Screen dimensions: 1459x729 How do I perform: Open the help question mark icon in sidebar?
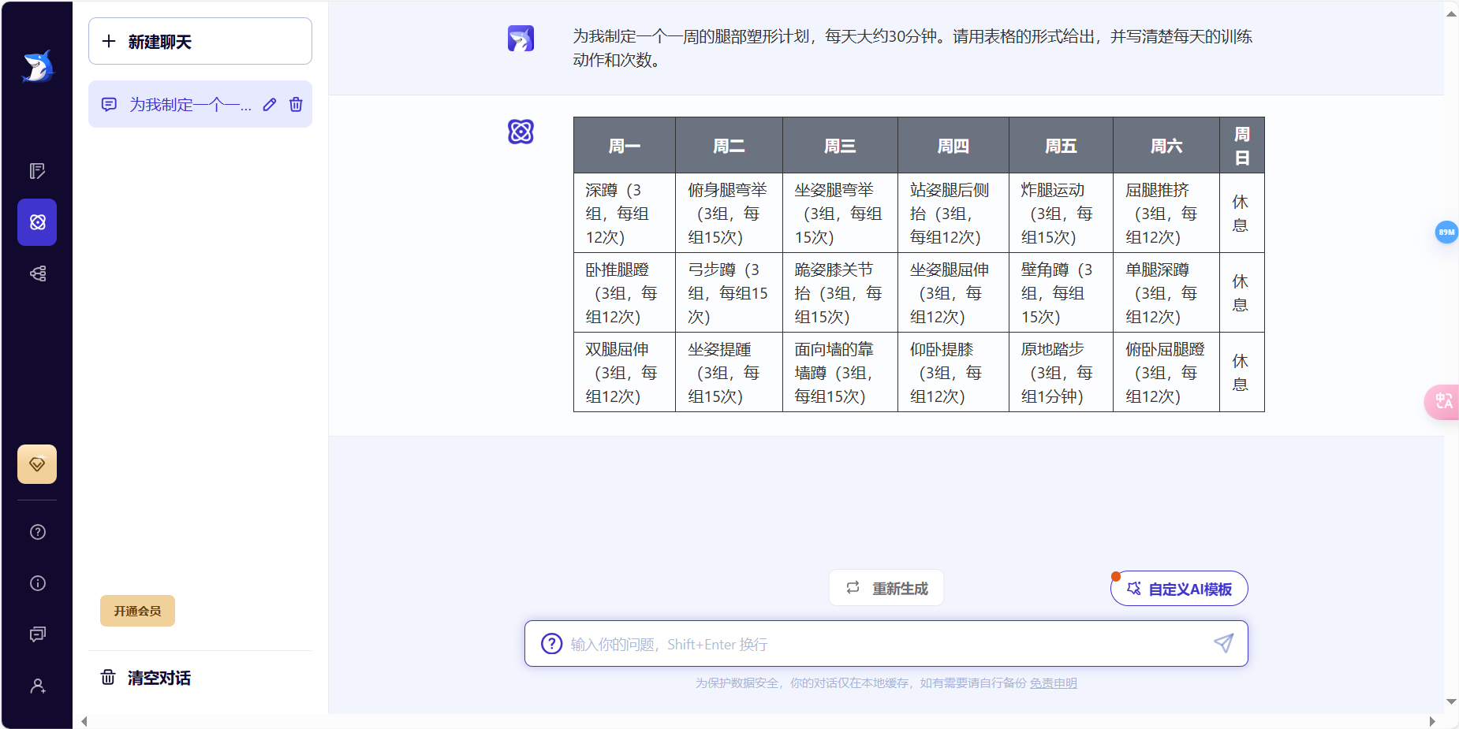36,532
